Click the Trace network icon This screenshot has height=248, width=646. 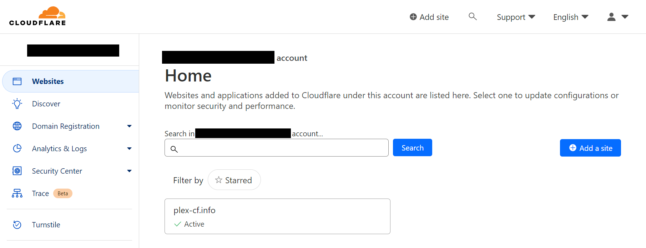tap(17, 193)
